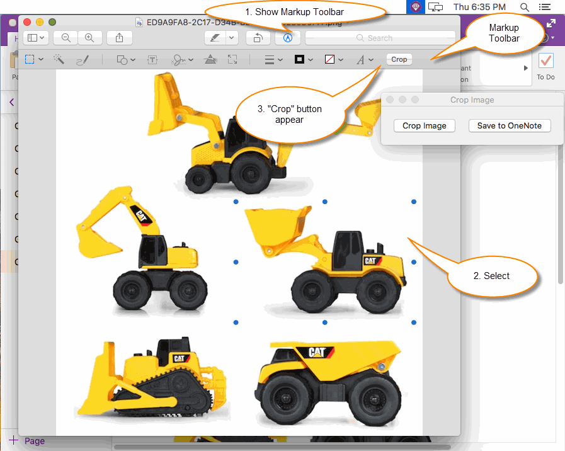
Task: Click the file proxy icon in title bar
Action: click(x=139, y=22)
